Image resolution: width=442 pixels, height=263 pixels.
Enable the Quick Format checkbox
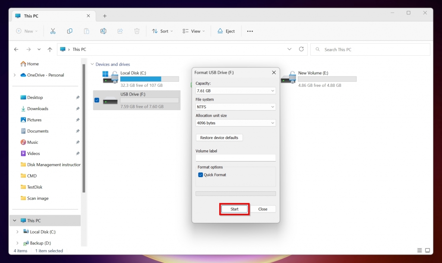point(200,174)
